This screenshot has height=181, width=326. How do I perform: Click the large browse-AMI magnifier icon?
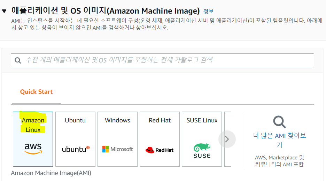coord(279,122)
